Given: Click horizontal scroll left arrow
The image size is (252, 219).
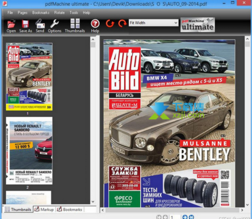Looking at the screenshot, I should click(x=102, y=210).
